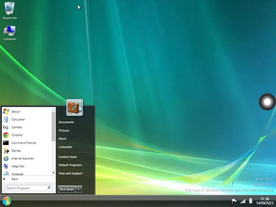Open Computer in Start menu right pane
Viewport: 276px width, 207px height.
click(65, 147)
